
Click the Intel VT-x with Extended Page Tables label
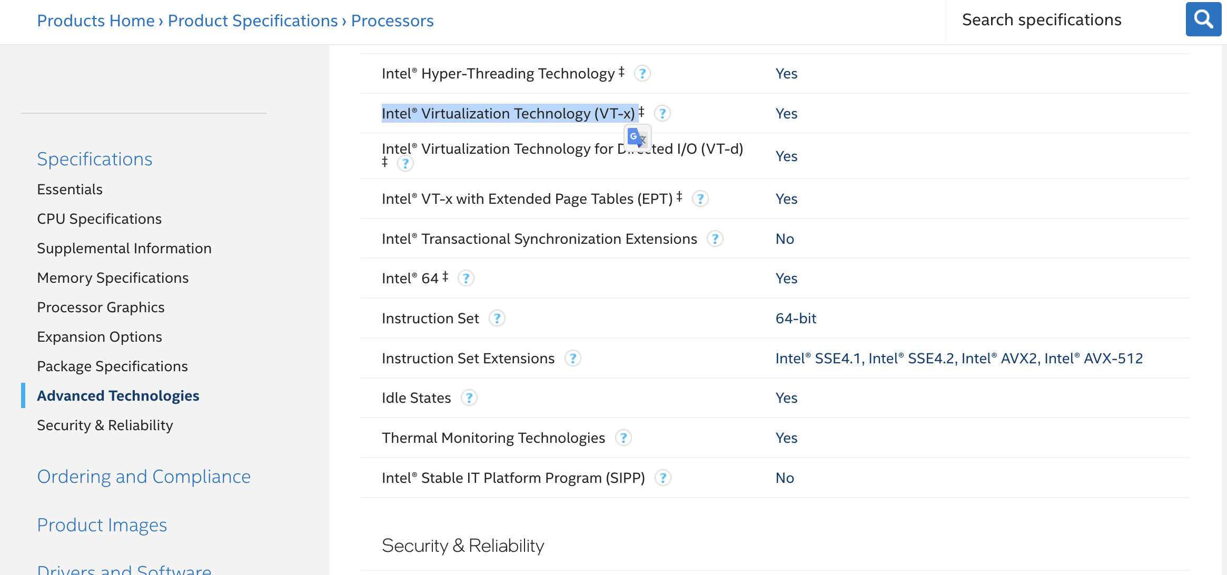[527, 199]
